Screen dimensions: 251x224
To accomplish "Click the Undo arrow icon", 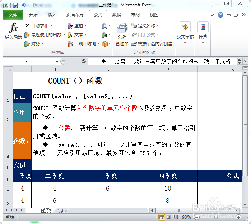I will [23, 5].
